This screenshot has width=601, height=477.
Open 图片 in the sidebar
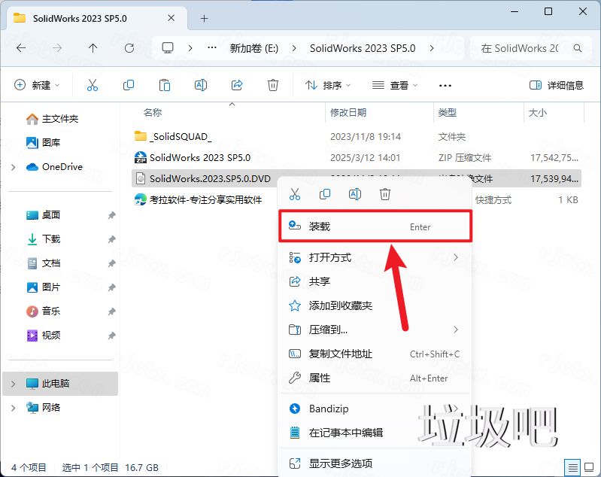click(x=44, y=287)
